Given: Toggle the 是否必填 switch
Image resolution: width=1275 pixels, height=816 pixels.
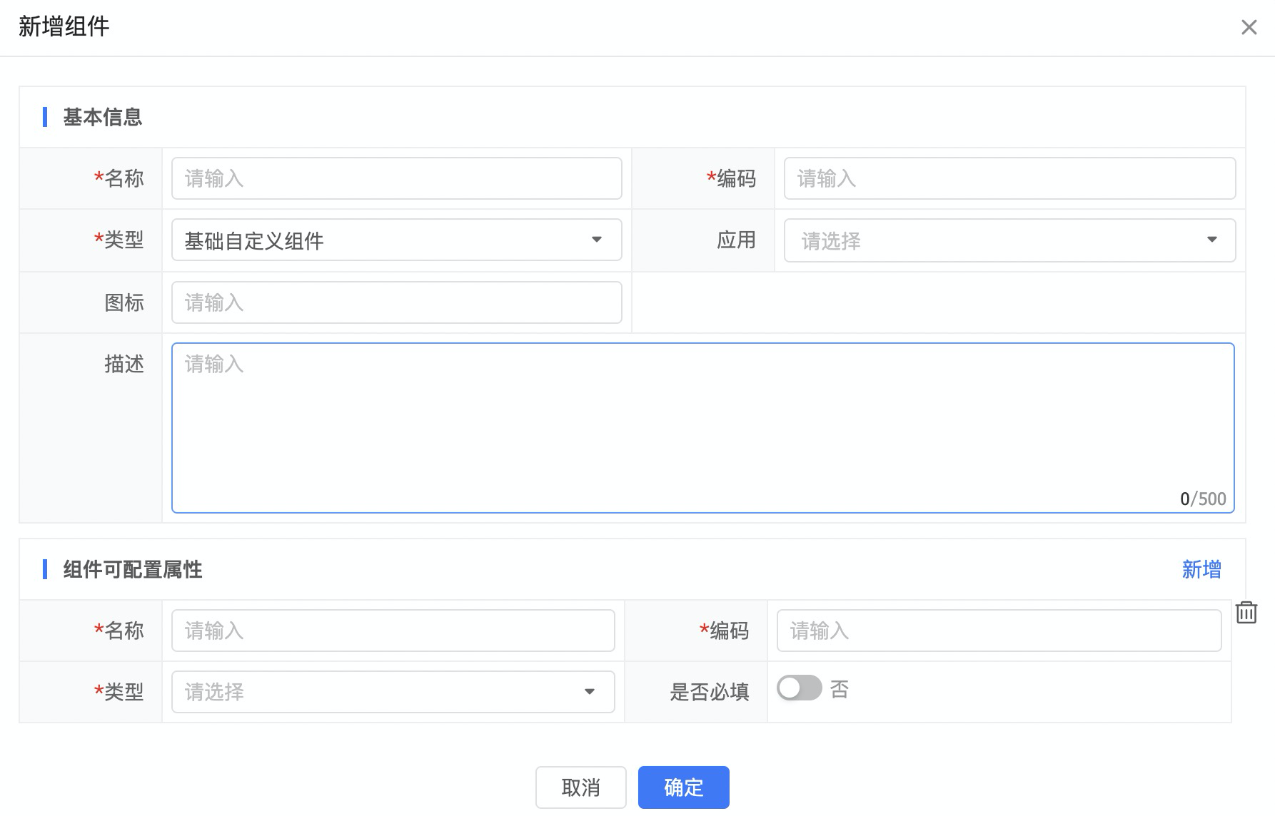Looking at the screenshot, I should coord(799,688).
